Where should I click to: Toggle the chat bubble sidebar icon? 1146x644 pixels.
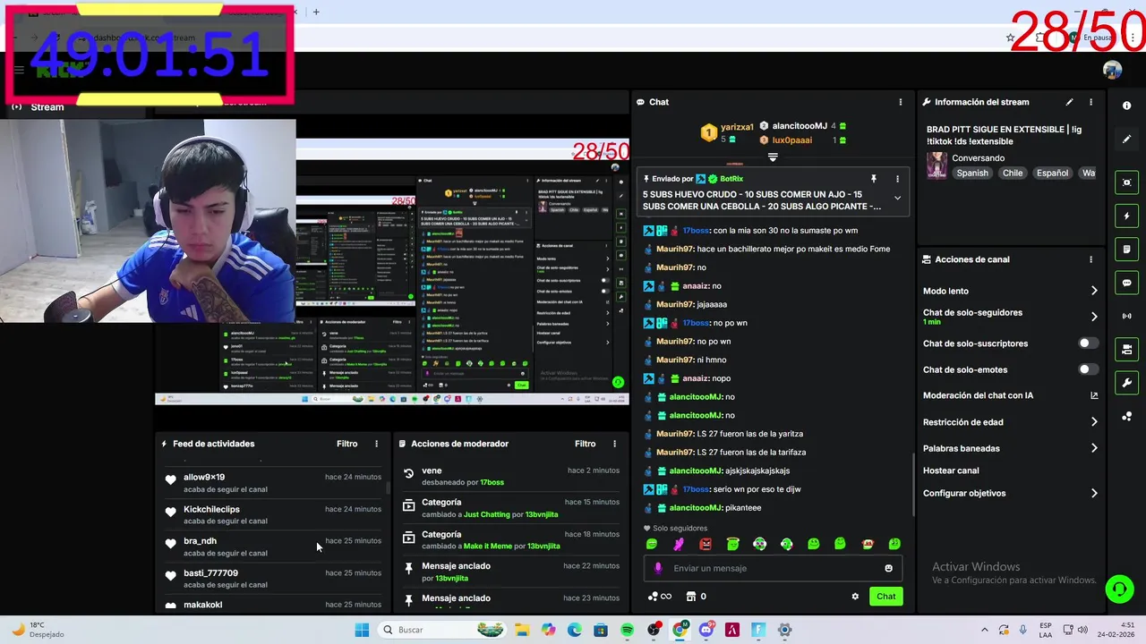tap(1126, 283)
